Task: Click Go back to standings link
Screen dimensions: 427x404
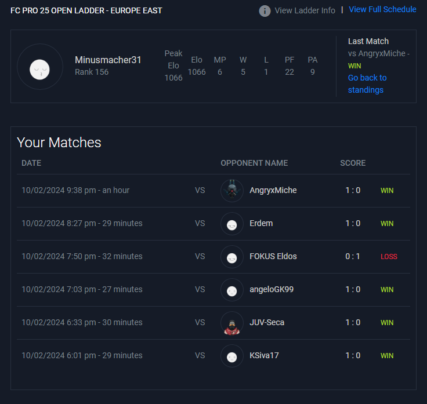Action: pos(367,84)
